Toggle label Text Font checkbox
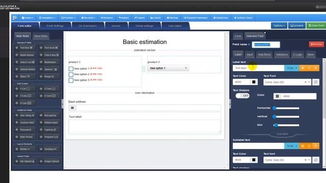This screenshot has height=183, width=326. pyautogui.click(x=316, y=82)
